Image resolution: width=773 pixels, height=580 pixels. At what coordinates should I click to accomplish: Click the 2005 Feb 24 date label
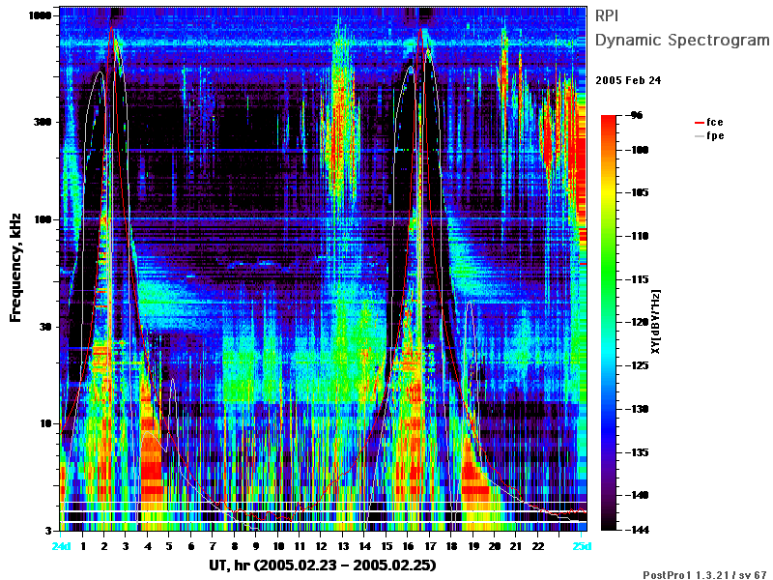tap(628, 80)
